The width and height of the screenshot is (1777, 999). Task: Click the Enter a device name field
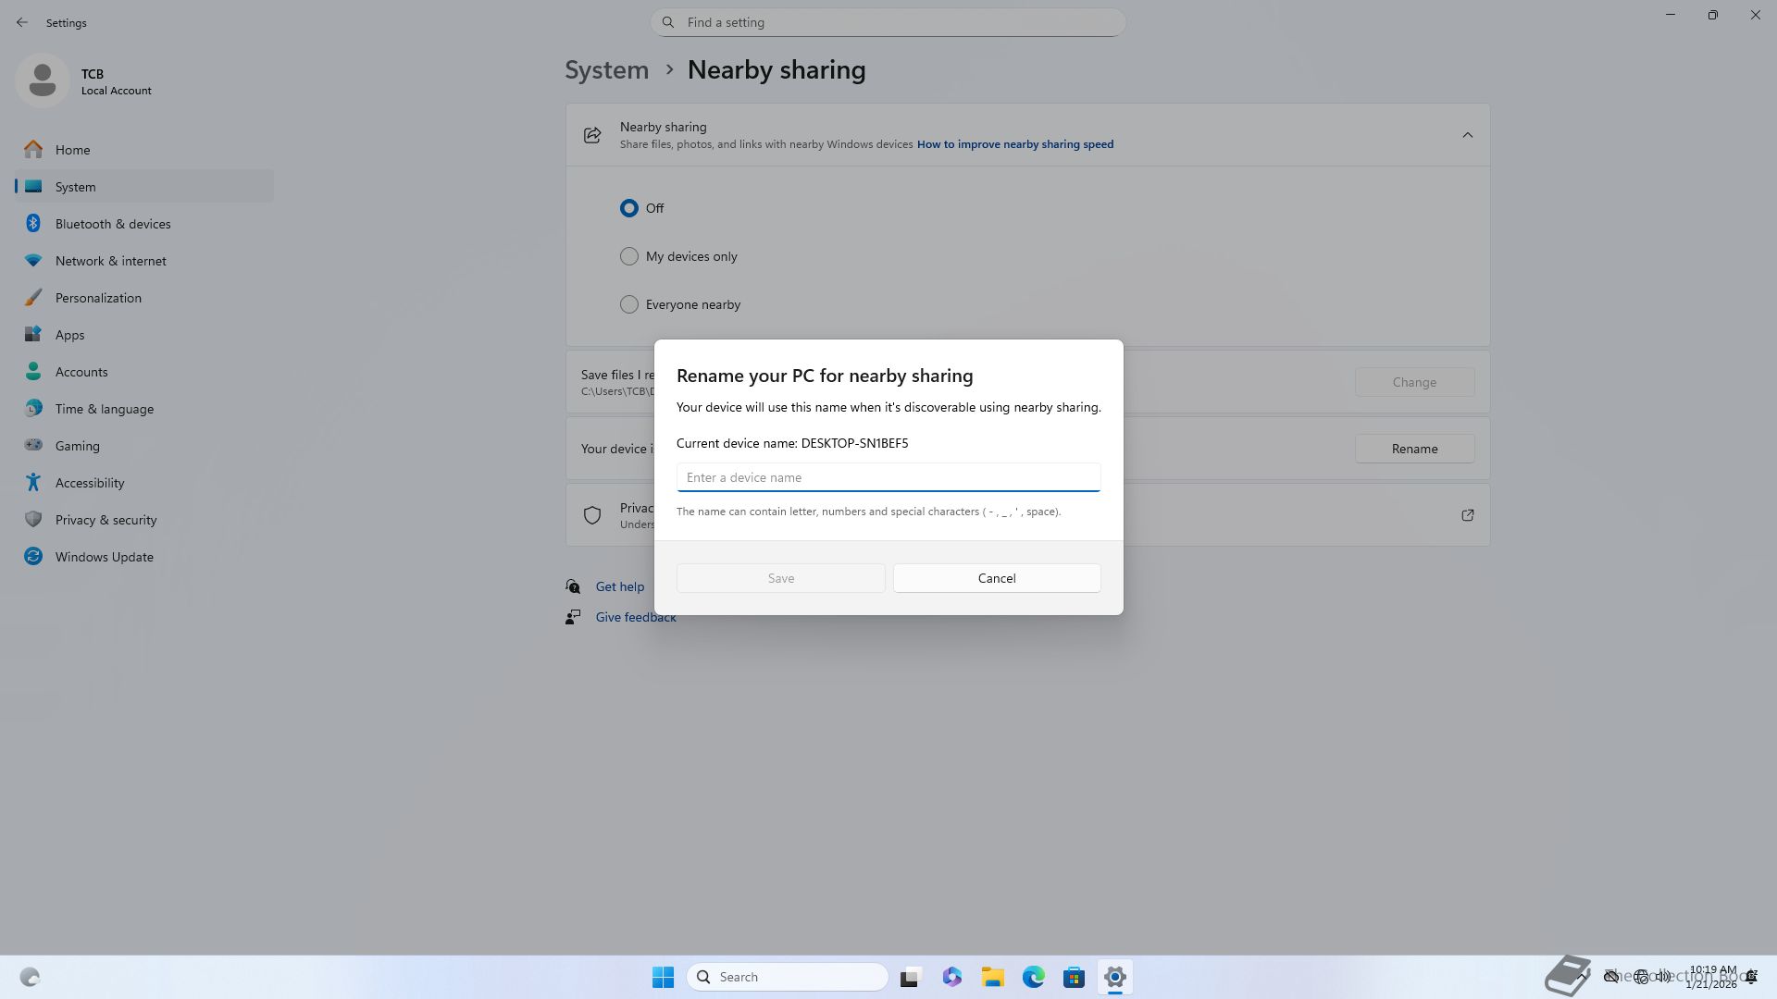[888, 477]
